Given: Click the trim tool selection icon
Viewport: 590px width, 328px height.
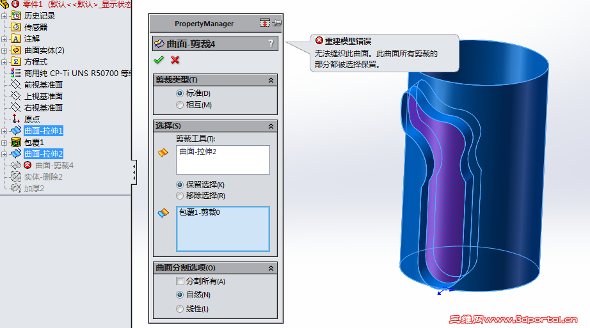Looking at the screenshot, I should pyautogui.click(x=163, y=153).
